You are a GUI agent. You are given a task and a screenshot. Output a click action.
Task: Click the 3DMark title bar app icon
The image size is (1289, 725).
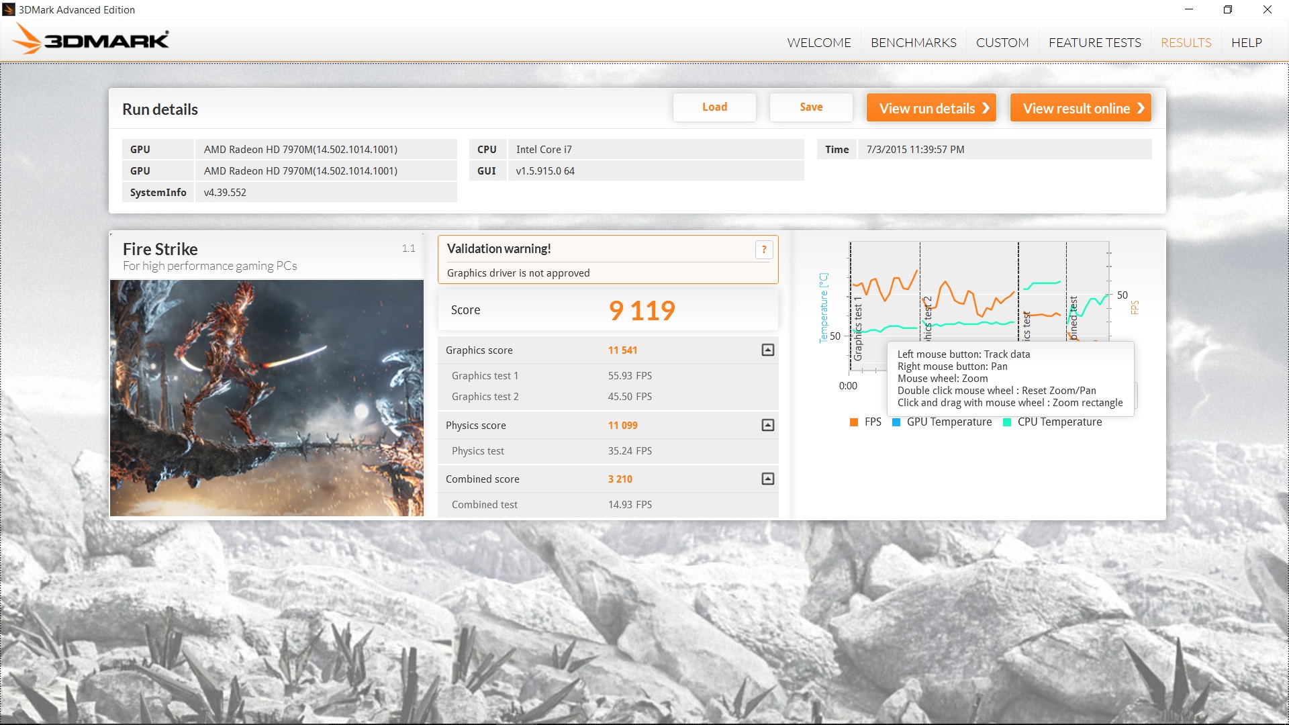click(9, 9)
